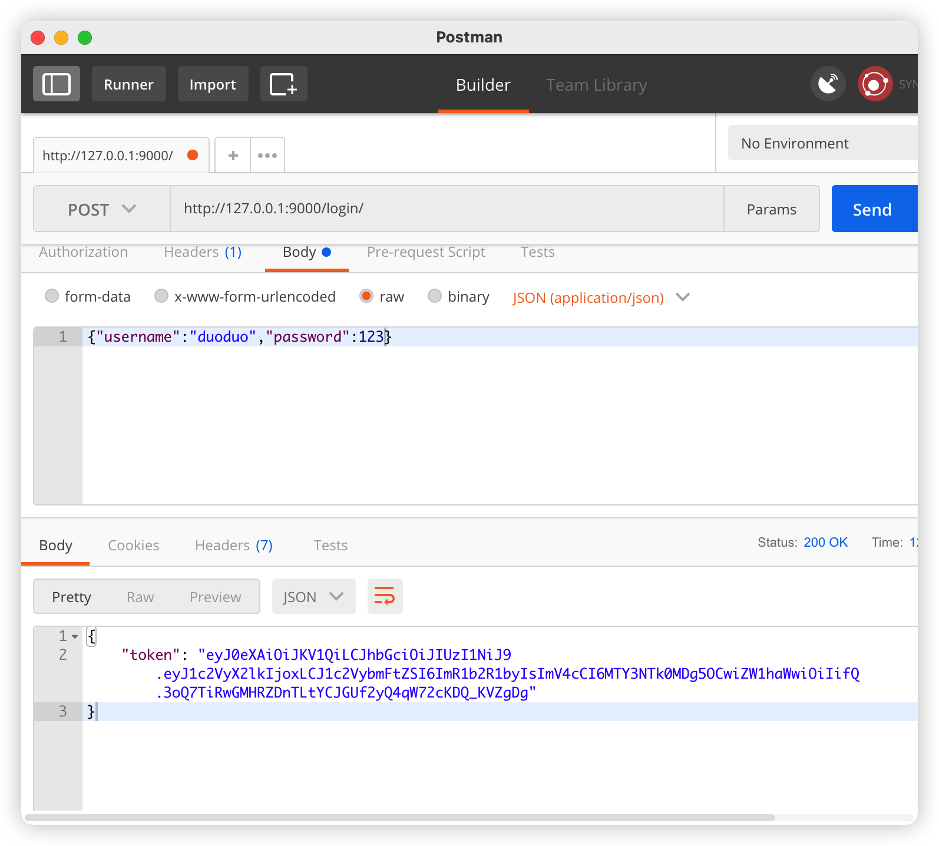Open response format JSON dropdown

(x=313, y=596)
